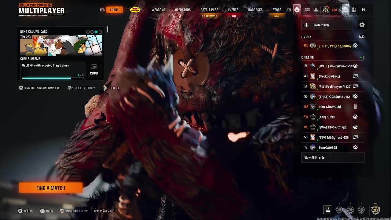
Task: Click the Scroll prompt under calling card
Action: (x=111, y=88)
